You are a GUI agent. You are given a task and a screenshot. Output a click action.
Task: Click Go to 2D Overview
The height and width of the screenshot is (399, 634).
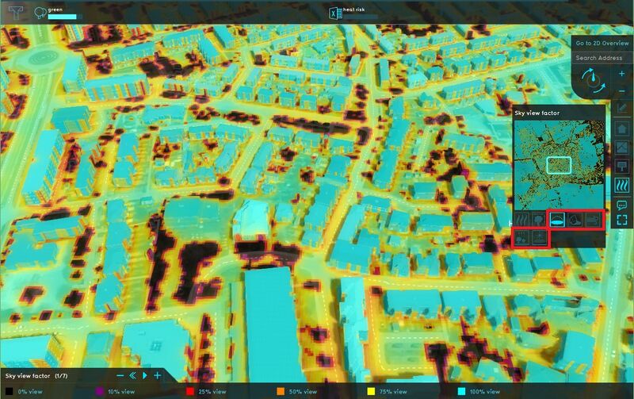pos(602,43)
